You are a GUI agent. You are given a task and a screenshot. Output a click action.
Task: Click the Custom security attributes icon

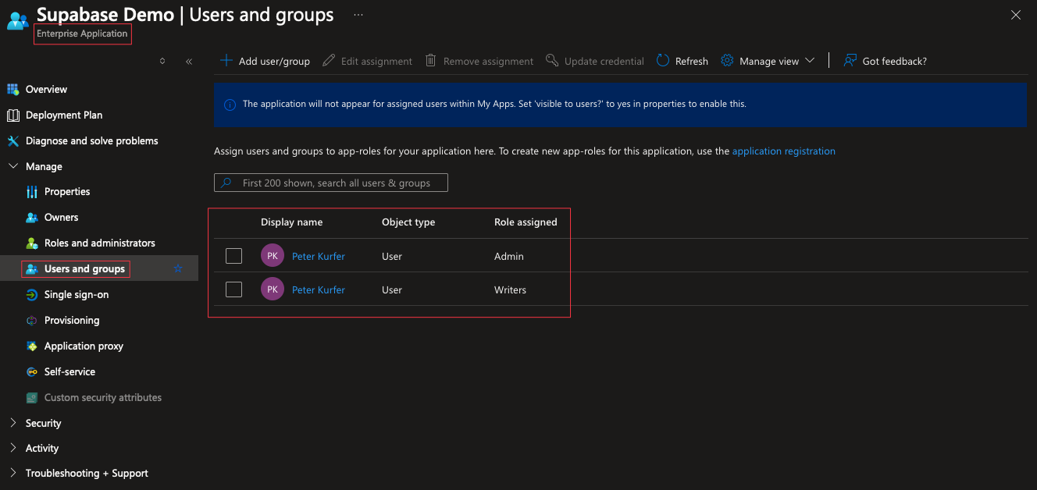[32, 398]
